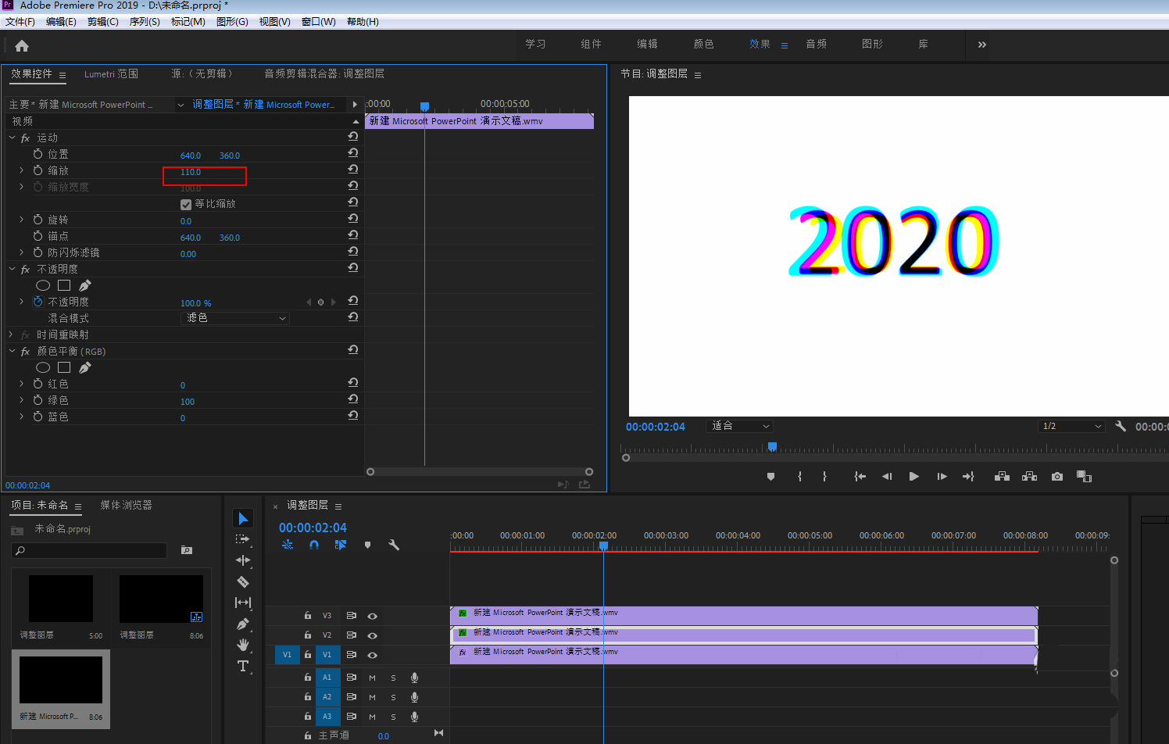
Task: Click the Home icon
Action: tap(22, 46)
